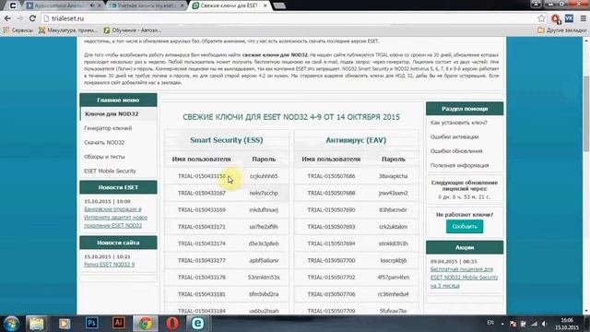Screen dimensions: 590x332
Task: Go back with the browser back arrow
Action: pyautogui.click(x=7, y=18)
